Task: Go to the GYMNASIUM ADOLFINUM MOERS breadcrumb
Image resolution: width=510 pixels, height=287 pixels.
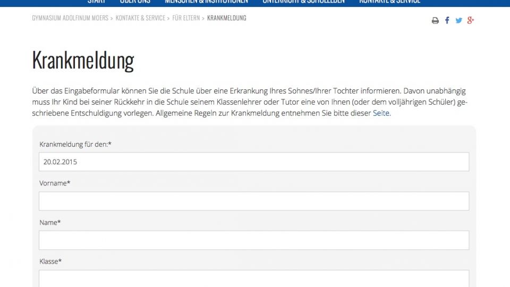Action: click(x=70, y=18)
